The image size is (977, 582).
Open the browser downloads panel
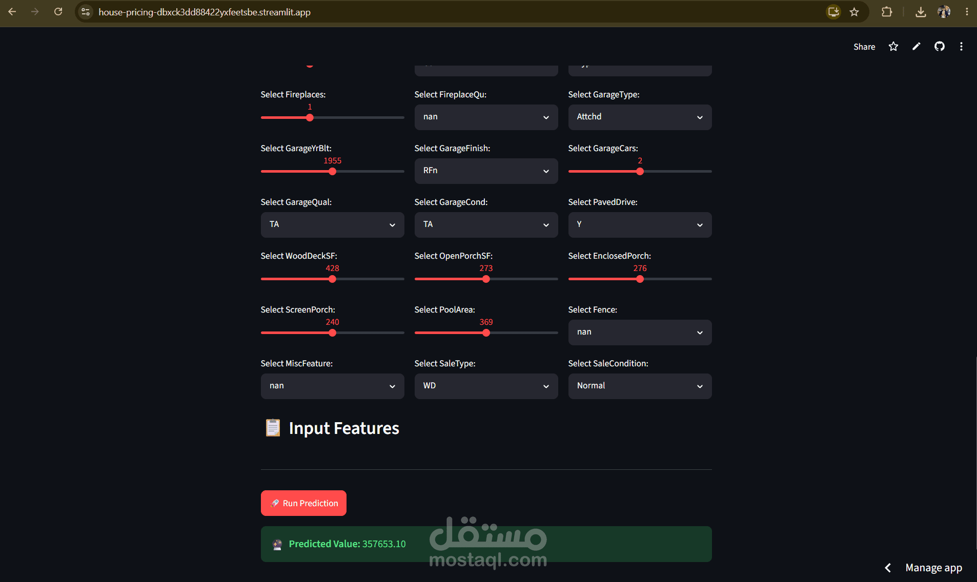pos(921,12)
